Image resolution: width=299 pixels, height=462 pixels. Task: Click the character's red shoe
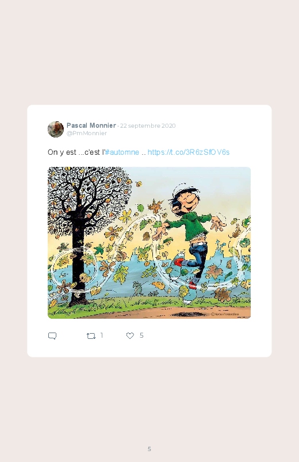pyautogui.click(x=178, y=262)
